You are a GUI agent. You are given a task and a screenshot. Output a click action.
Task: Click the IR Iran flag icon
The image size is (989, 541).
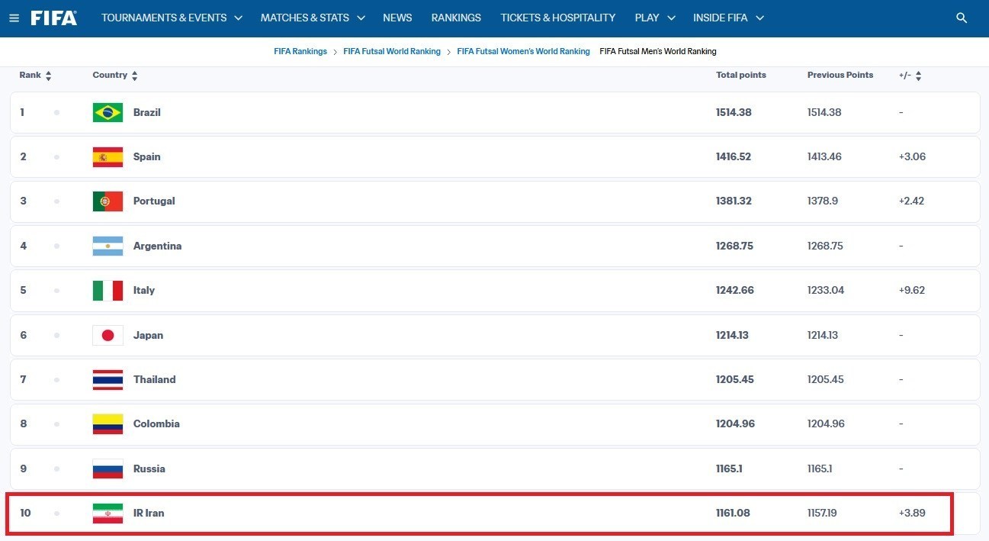coord(108,513)
